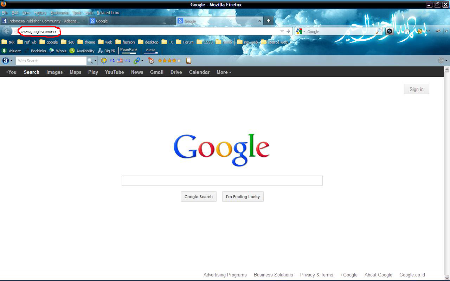The image size is (450, 281).
Task: Click the five-star rating icon
Action: tap(169, 60)
